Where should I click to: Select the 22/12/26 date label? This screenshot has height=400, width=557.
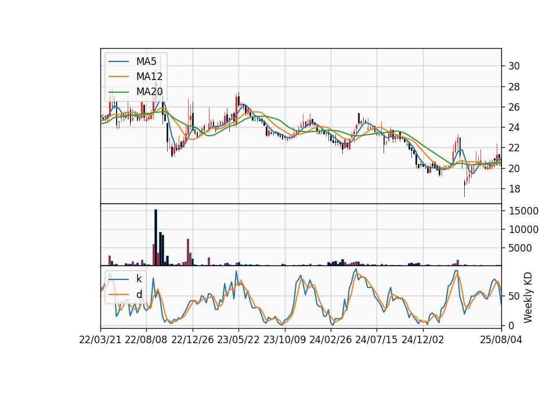coord(193,340)
